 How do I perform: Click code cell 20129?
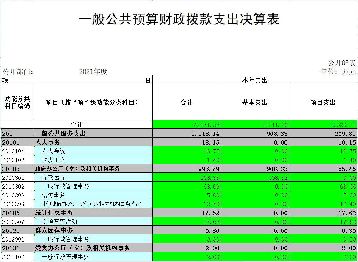pos(17,230)
